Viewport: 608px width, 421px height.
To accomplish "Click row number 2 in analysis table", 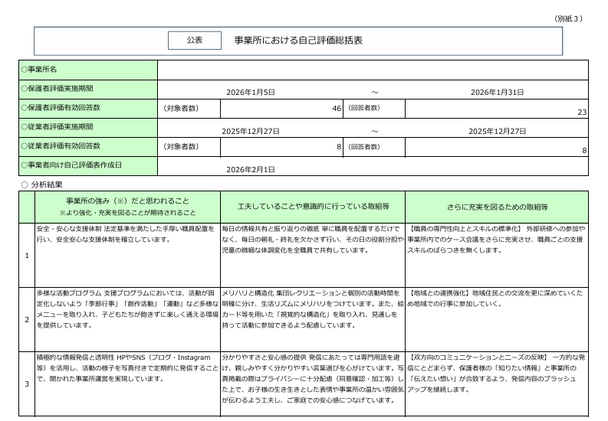I will pyautogui.click(x=27, y=319).
